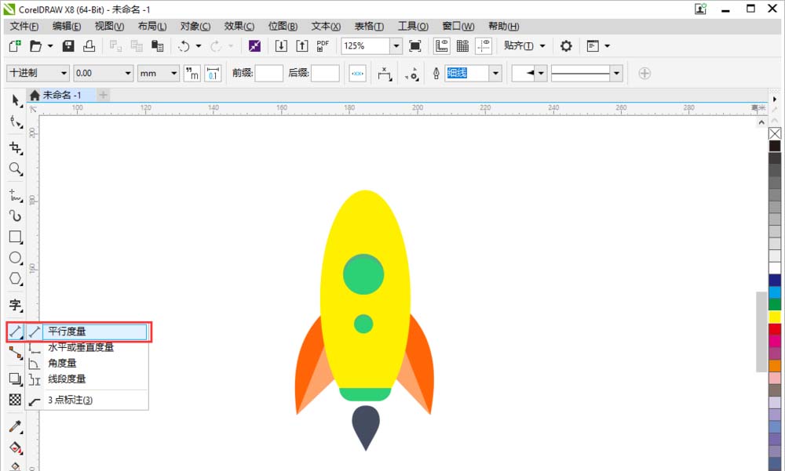Click the Save floppy disk icon

[x=68, y=46]
